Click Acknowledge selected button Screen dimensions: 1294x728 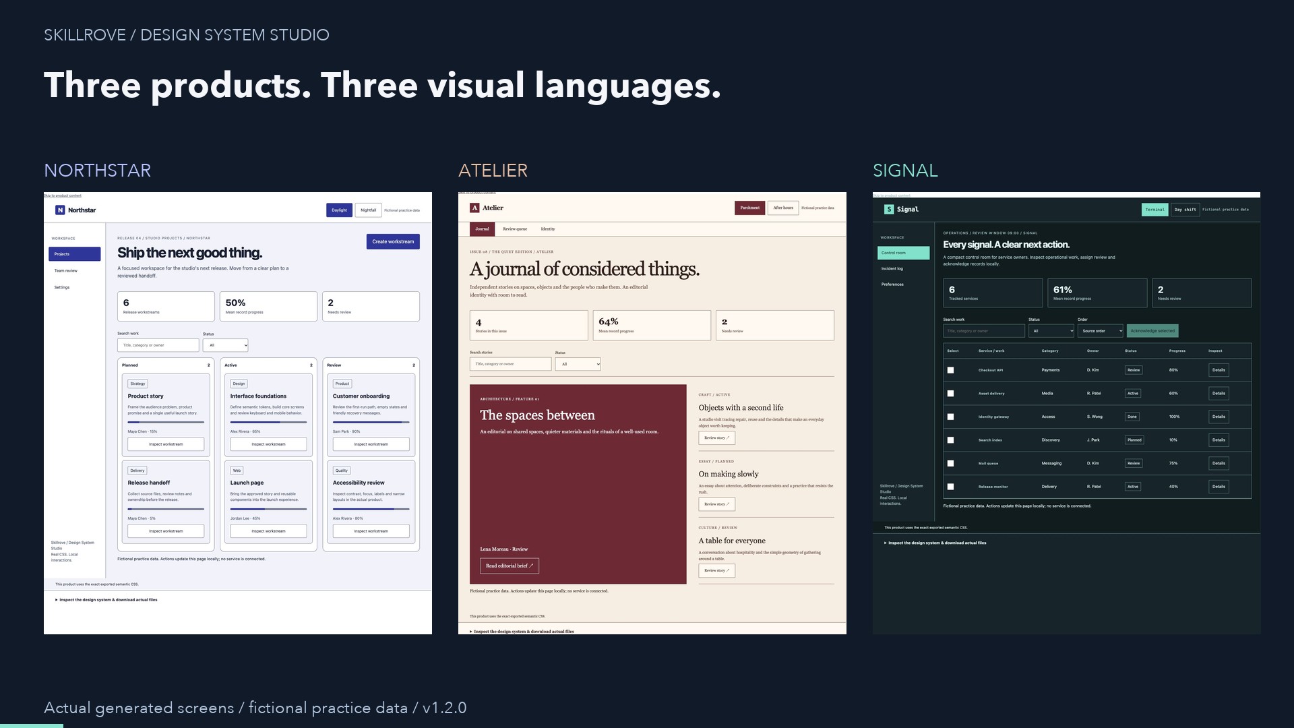tap(1152, 331)
